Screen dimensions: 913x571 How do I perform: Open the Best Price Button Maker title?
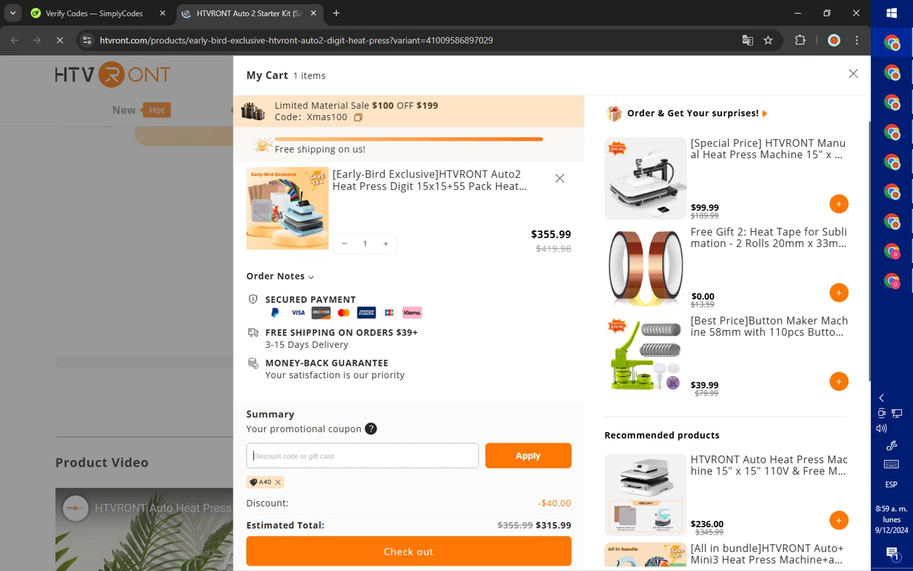(x=769, y=326)
